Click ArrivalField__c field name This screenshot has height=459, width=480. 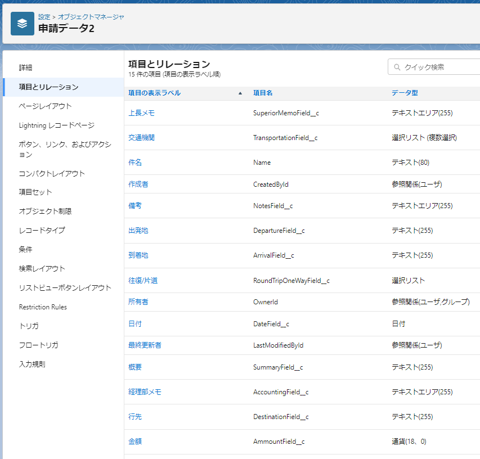273,255
